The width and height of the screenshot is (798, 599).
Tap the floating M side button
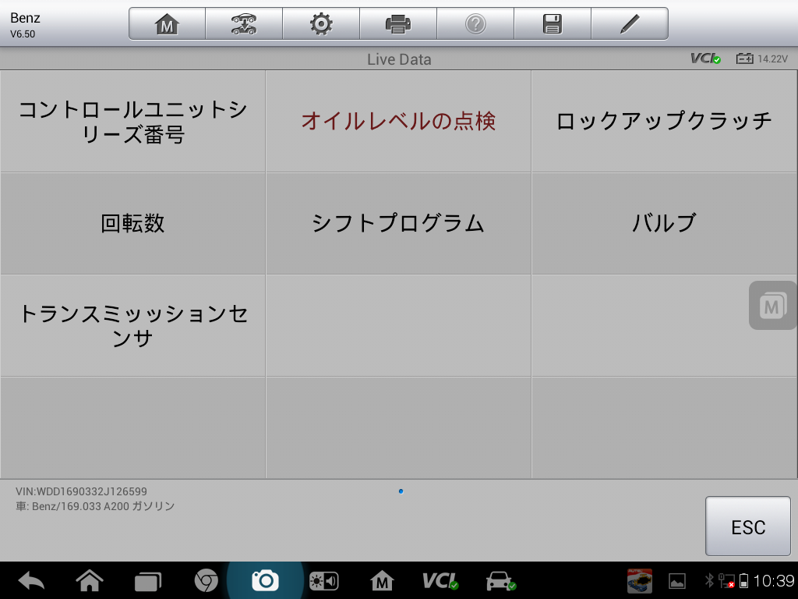pyautogui.click(x=772, y=306)
